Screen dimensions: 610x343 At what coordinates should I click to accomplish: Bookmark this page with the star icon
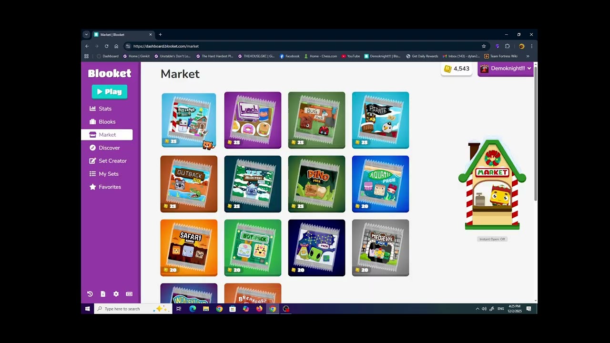[x=484, y=46]
